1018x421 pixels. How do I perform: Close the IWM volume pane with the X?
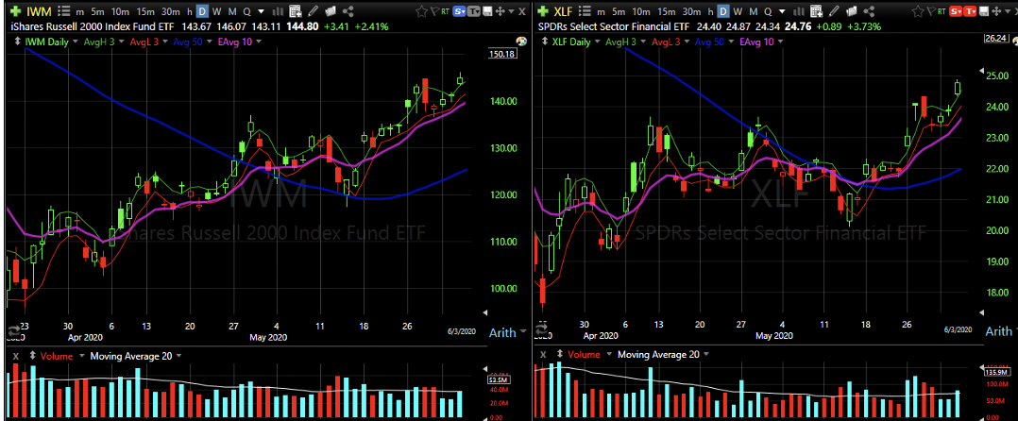pos(15,356)
